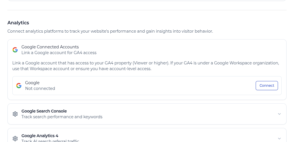Expand Google Search Console using its chevron
Screen dimensions: 294x142
click(279, 114)
